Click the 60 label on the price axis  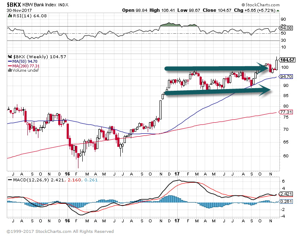286,156
